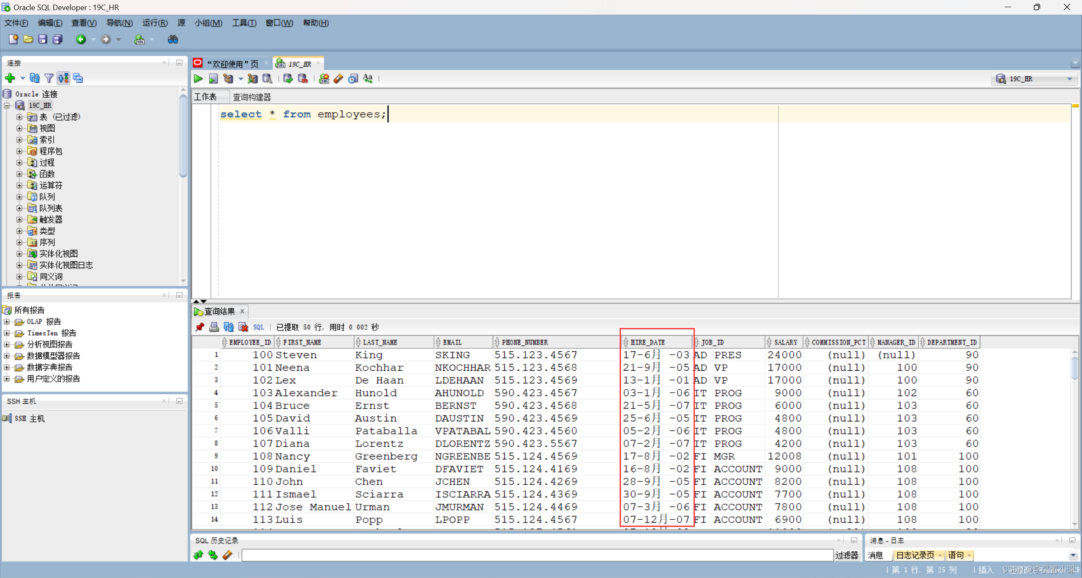1082x578 pixels.
Task: Open an unshared SQL worksheet
Action: [x=324, y=79]
